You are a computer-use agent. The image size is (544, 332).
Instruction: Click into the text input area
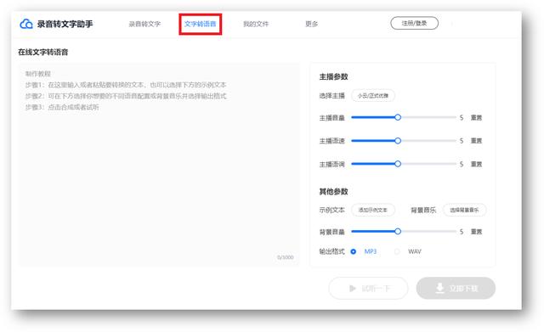[x=159, y=165]
